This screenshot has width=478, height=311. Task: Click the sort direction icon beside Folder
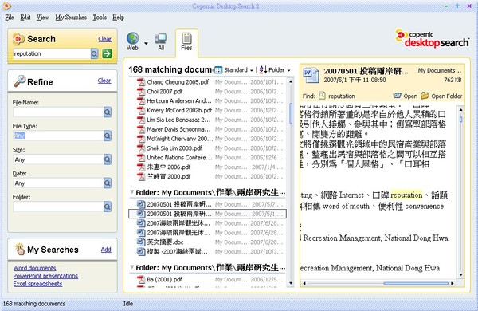[x=263, y=70]
